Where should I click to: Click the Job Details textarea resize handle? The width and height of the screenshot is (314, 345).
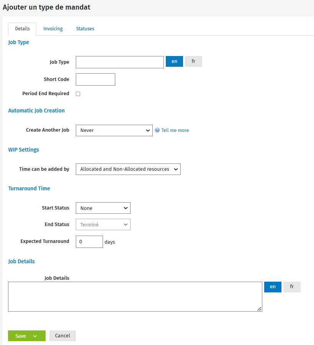coord(259,309)
